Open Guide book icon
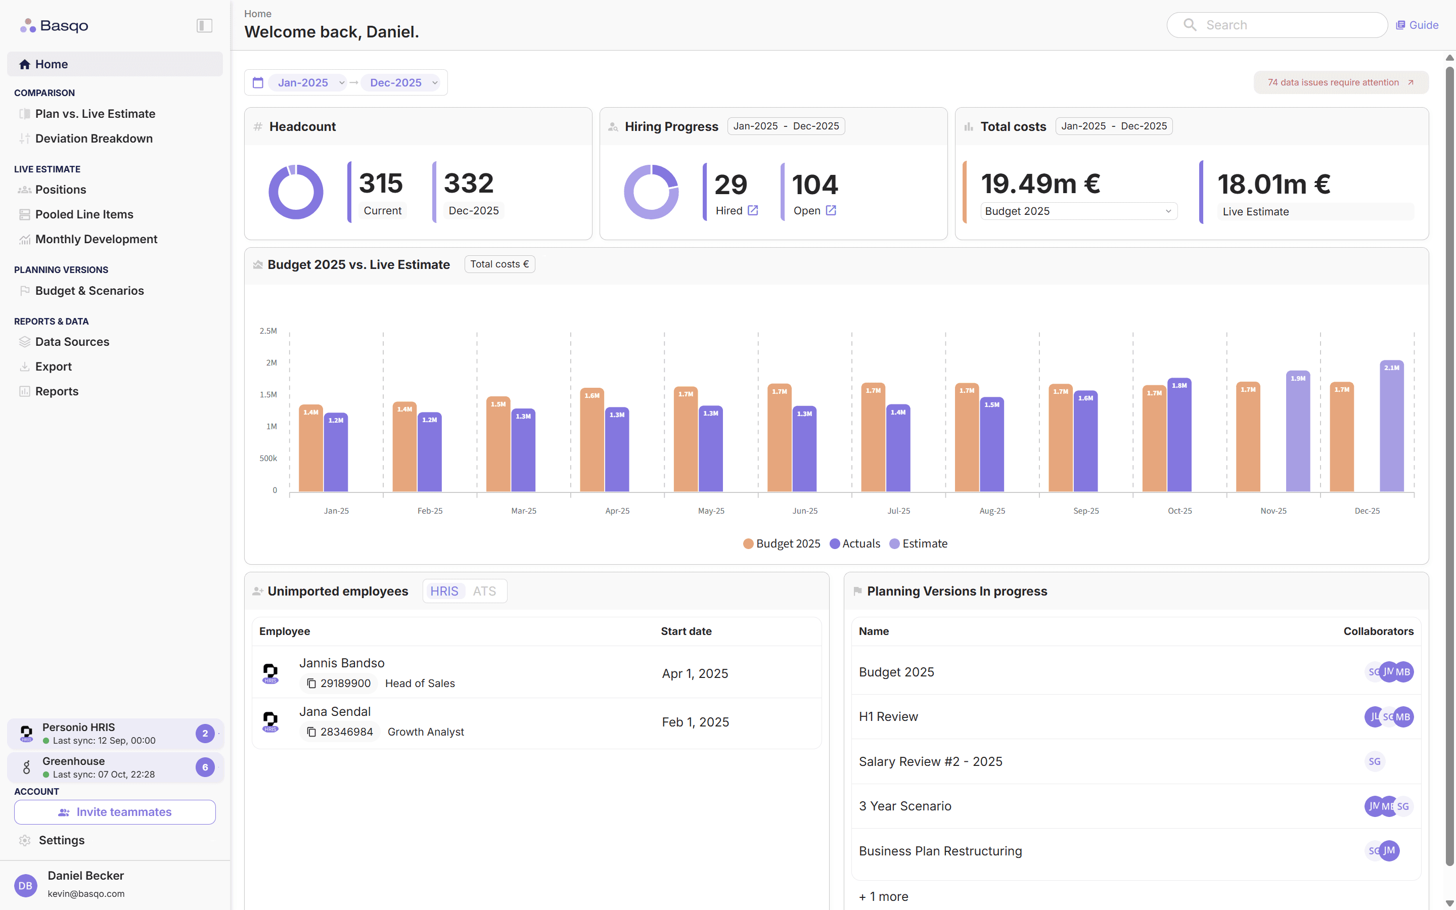The height and width of the screenshot is (910, 1456). pos(1401,25)
